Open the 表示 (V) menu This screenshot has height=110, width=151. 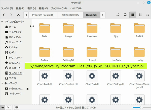(x=32, y=9)
